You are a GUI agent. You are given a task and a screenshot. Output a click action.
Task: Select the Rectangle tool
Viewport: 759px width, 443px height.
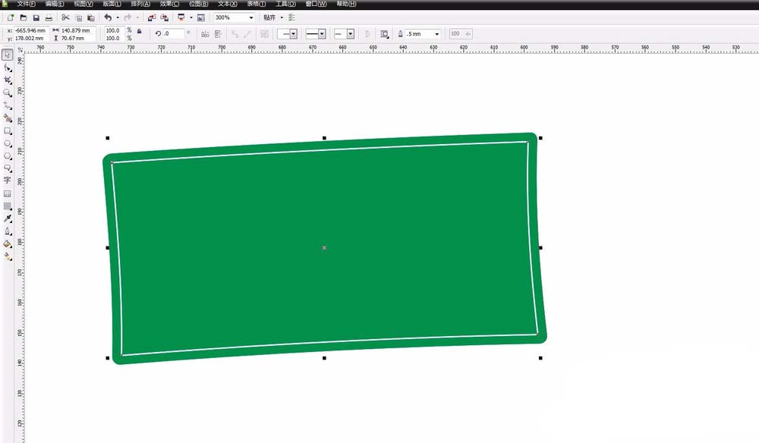click(8, 130)
